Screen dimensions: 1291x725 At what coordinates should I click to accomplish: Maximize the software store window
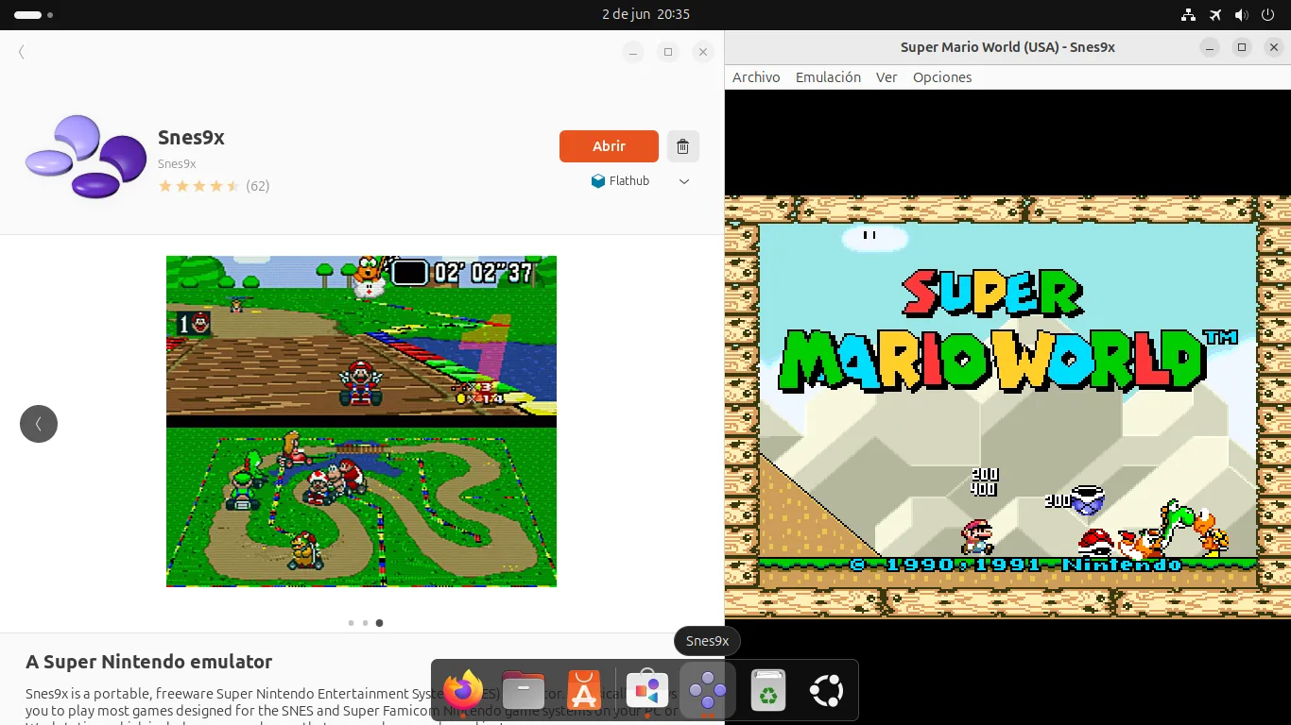tap(668, 52)
